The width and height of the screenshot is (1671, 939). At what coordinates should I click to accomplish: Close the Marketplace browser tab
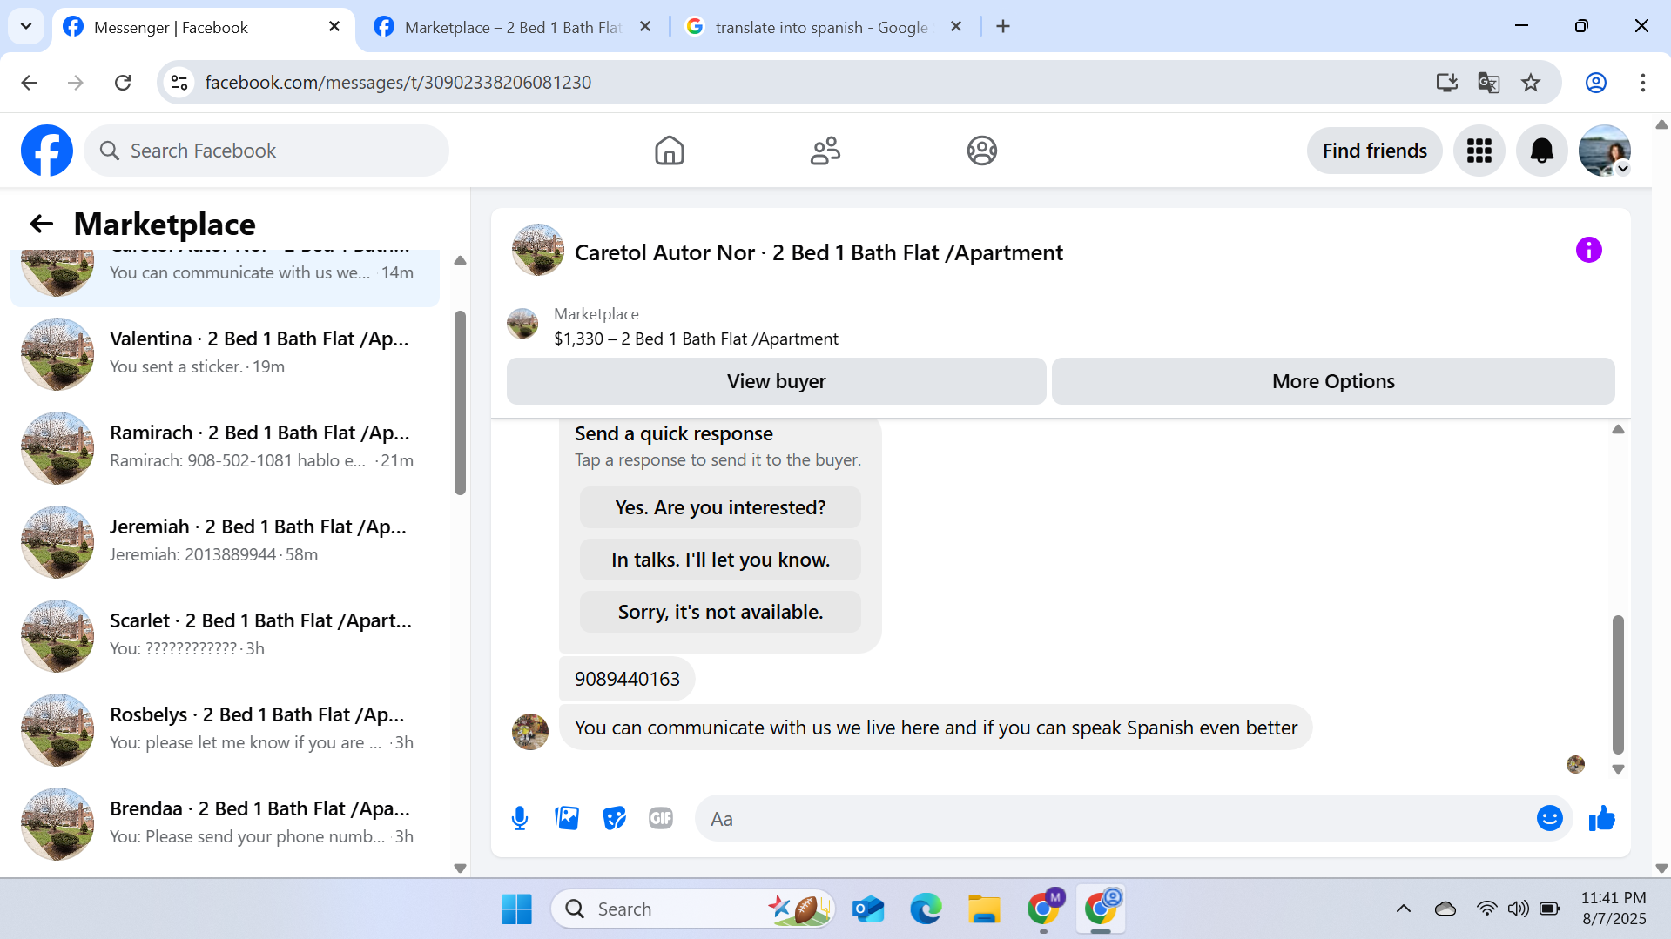644,27
